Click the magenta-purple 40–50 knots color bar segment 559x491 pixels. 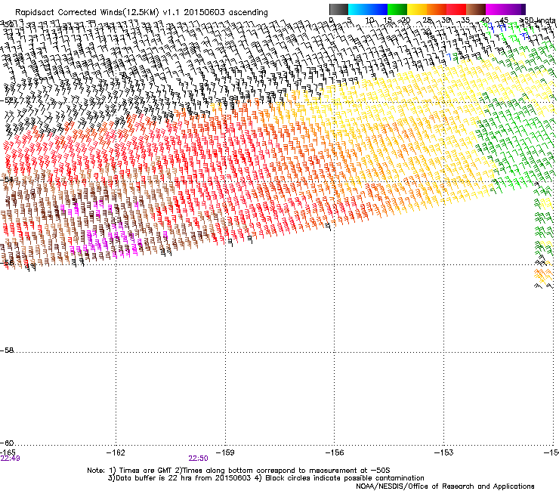(x=505, y=9)
